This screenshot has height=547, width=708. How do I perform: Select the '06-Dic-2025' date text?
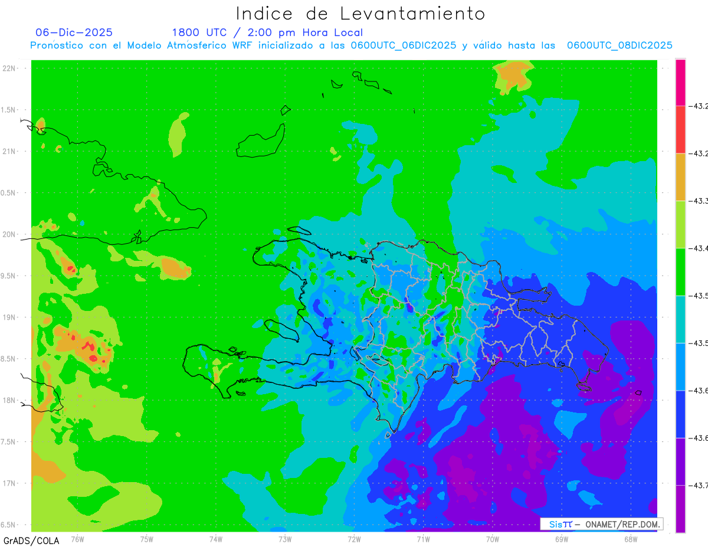[74, 32]
